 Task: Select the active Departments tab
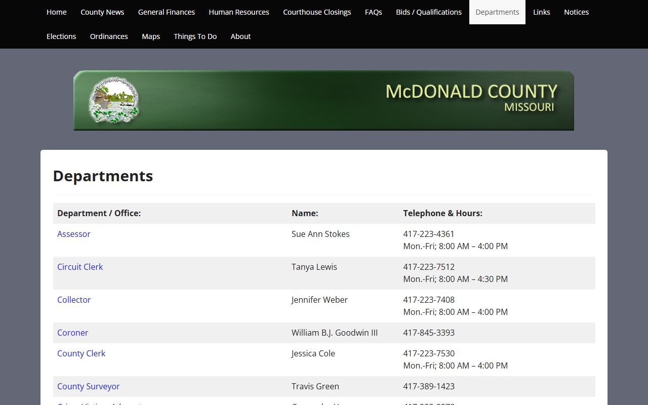[497, 12]
